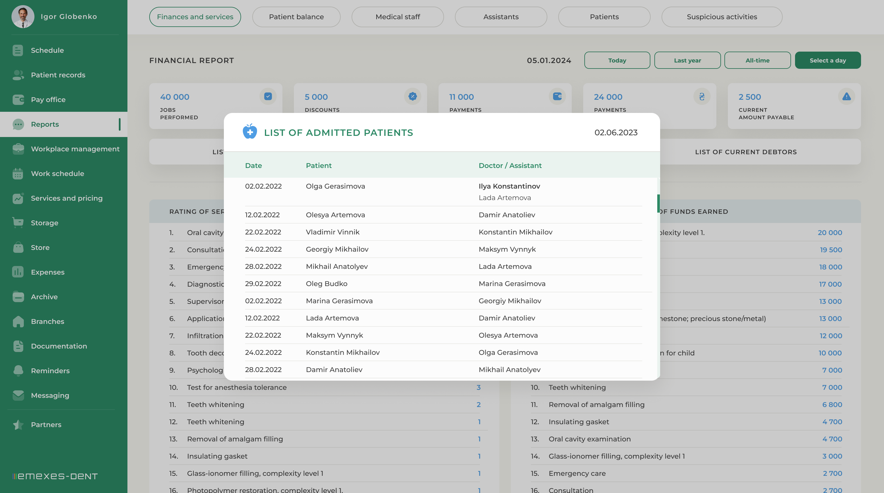The height and width of the screenshot is (493, 884).
Task: Switch to Finances and services tab
Action: tap(195, 17)
